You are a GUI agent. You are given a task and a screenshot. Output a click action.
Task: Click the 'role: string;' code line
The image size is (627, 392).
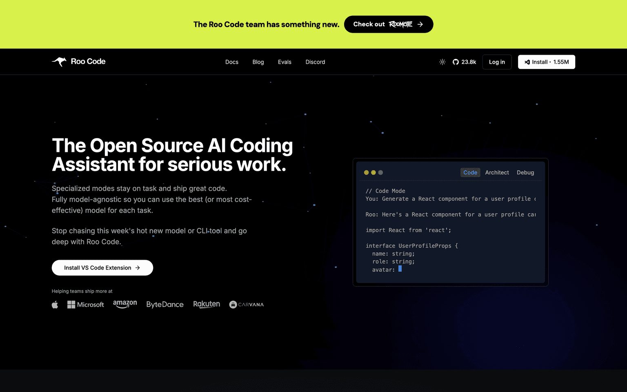click(x=394, y=262)
